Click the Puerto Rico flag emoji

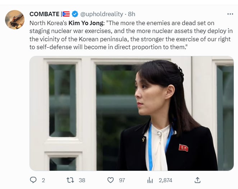pyautogui.click(x=66, y=14)
